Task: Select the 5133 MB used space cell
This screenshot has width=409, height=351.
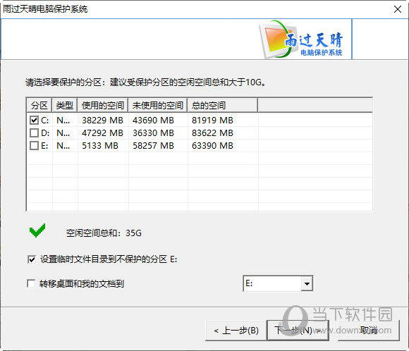Action: [100, 145]
